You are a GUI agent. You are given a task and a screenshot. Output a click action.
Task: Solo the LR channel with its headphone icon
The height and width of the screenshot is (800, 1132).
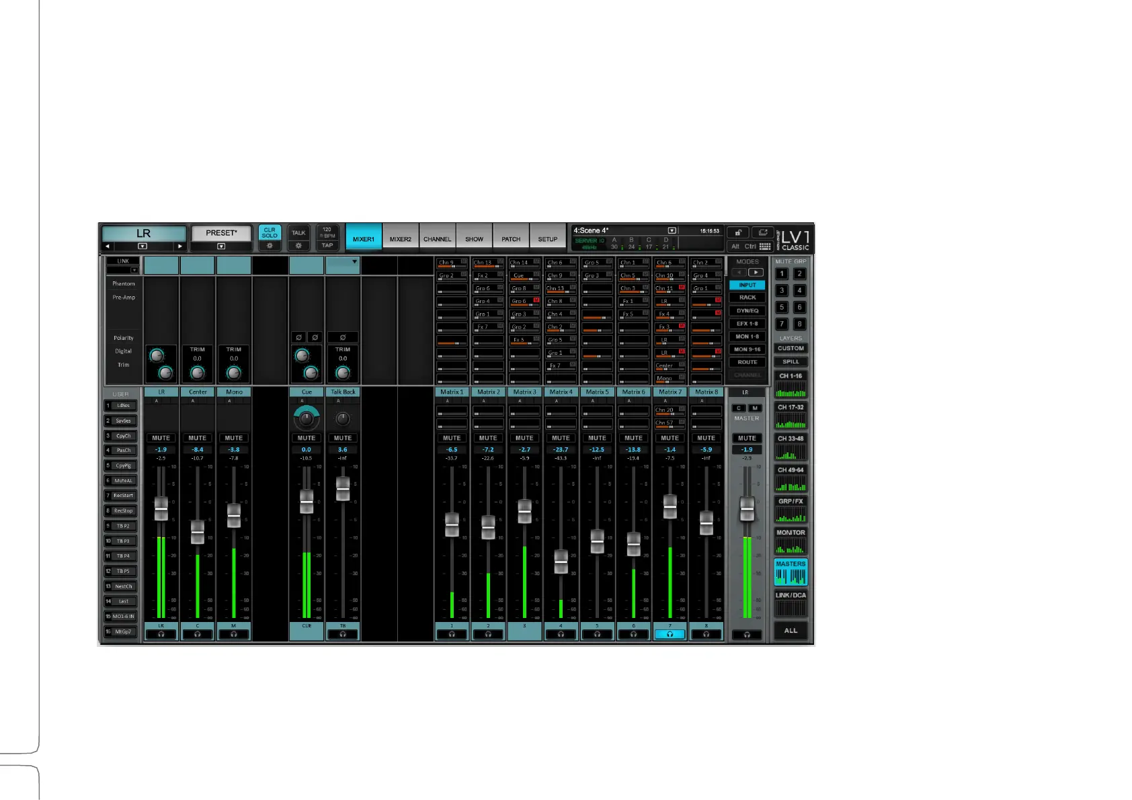[x=161, y=634]
